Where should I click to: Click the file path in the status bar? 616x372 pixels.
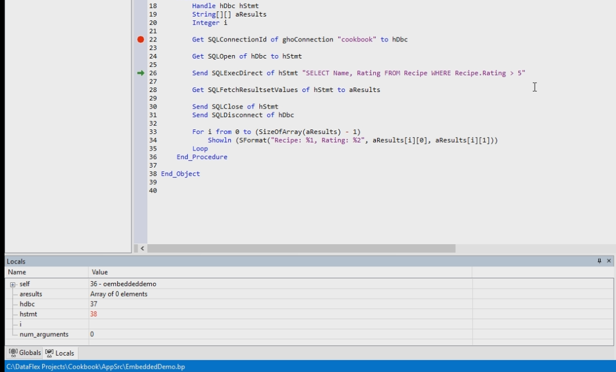point(96,367)
